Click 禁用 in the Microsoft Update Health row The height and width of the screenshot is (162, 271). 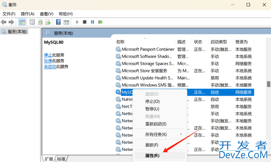(215, 78)
